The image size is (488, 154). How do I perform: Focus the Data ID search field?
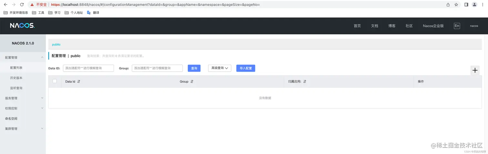[x=88, y=68]
